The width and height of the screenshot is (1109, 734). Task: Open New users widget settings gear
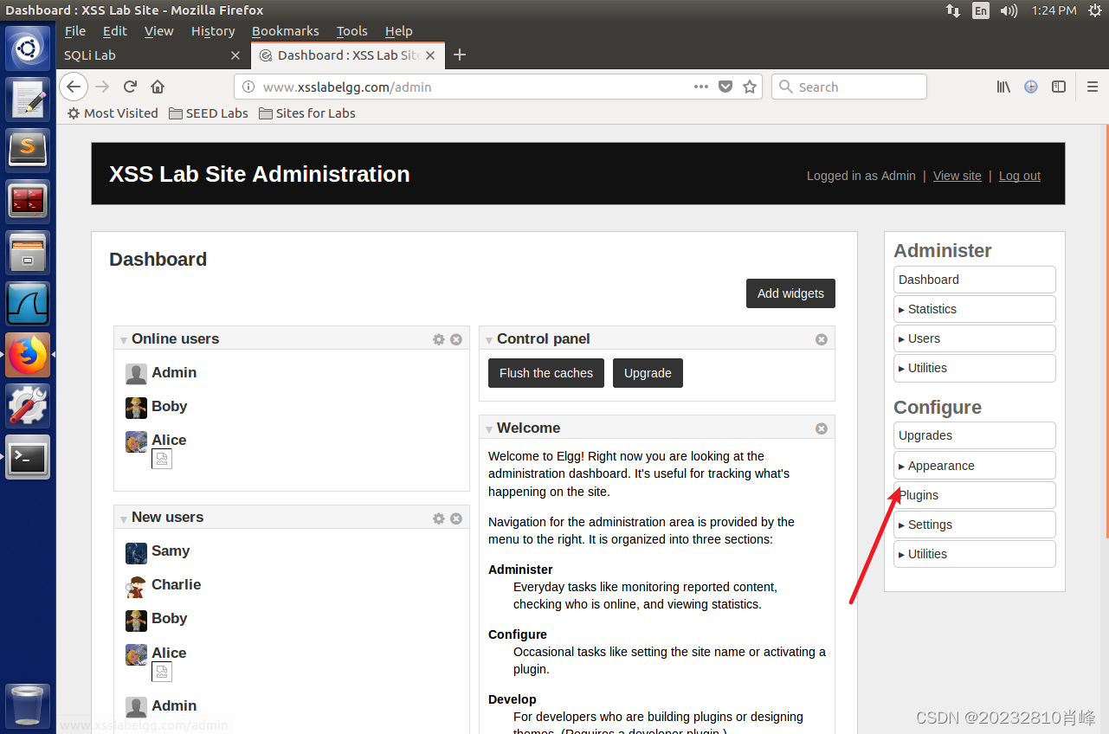click(x=439, y=518)
